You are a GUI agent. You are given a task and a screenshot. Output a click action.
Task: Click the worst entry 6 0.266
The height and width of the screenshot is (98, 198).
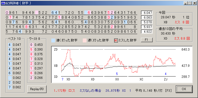point(36,73)
